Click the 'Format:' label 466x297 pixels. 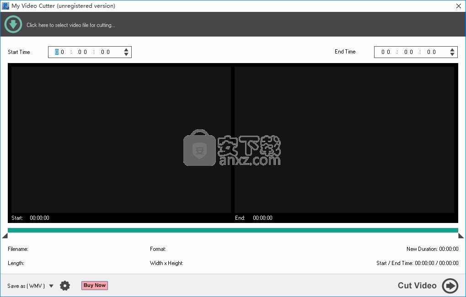click(x=158, y=249)
